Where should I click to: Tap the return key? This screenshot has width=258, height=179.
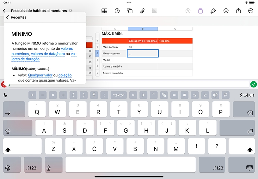pyautogui.click(x=237, y=128)
